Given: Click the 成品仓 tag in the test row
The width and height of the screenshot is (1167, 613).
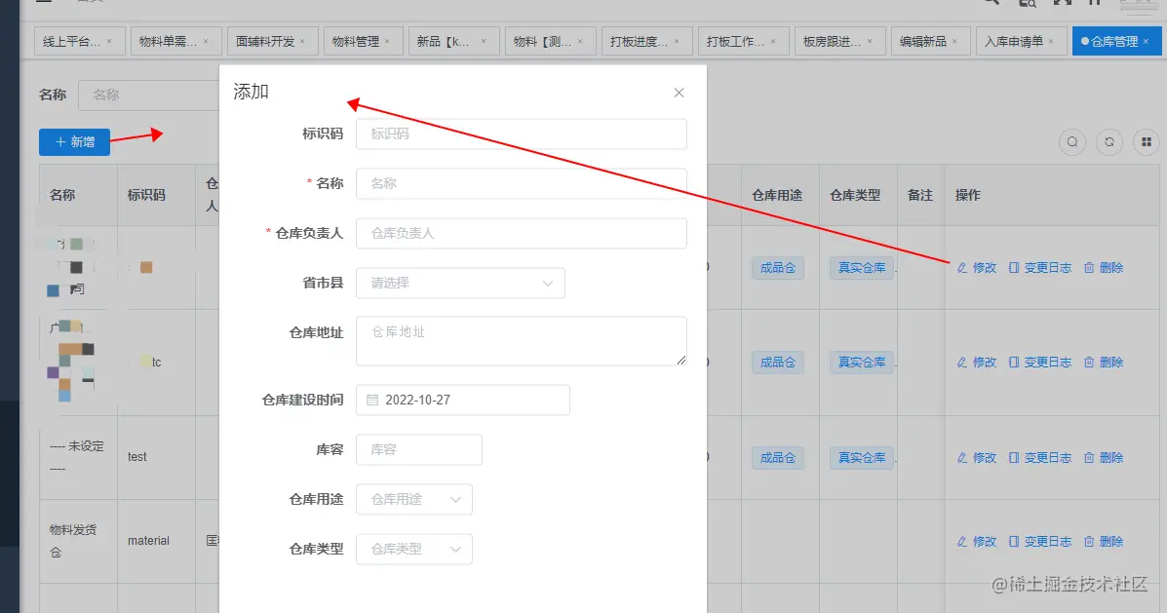Looking at the screenshot, I should tap(778, 457).
